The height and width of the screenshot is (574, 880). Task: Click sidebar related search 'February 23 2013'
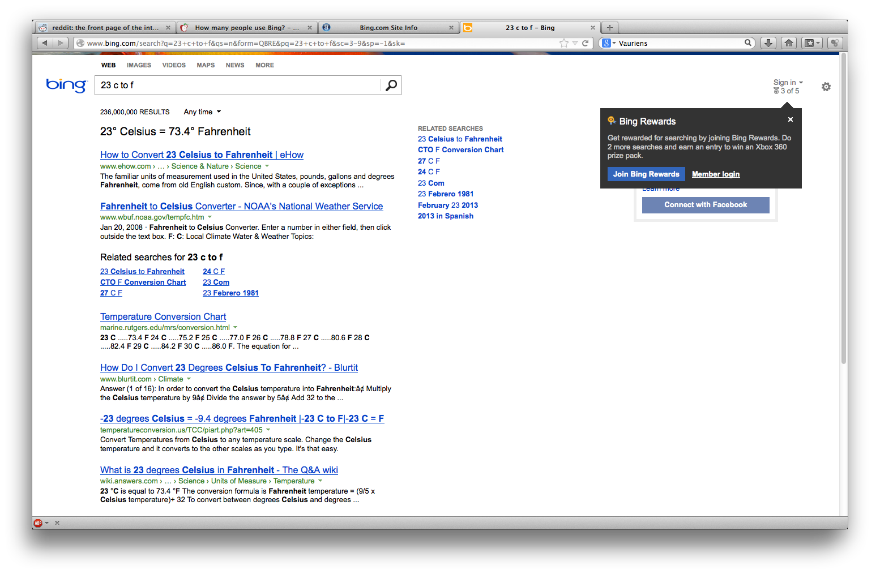[448, 205]
